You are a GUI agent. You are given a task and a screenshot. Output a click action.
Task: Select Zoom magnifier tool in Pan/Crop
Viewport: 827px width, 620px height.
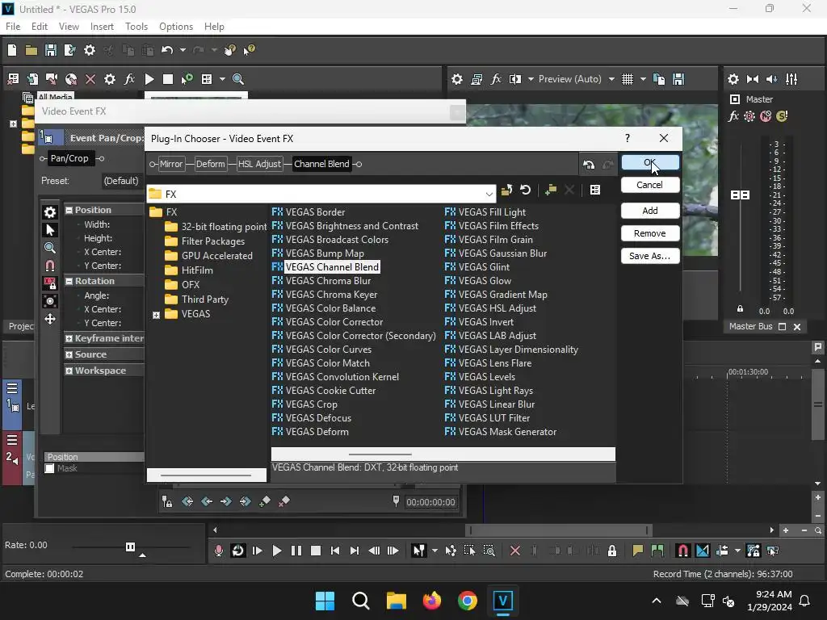click(50, 248)
